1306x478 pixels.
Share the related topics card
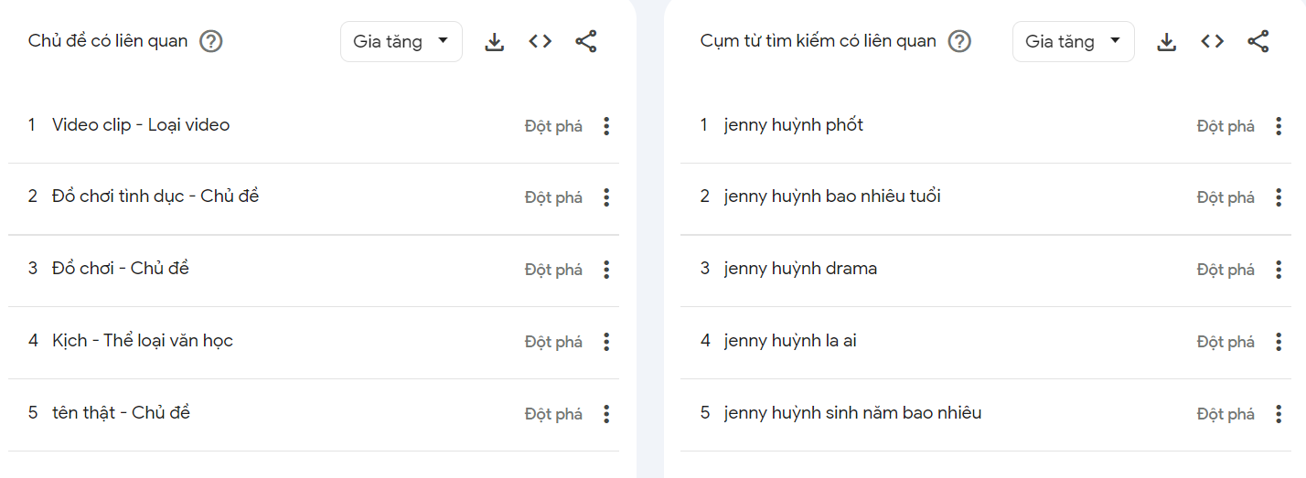click(586, 42)
